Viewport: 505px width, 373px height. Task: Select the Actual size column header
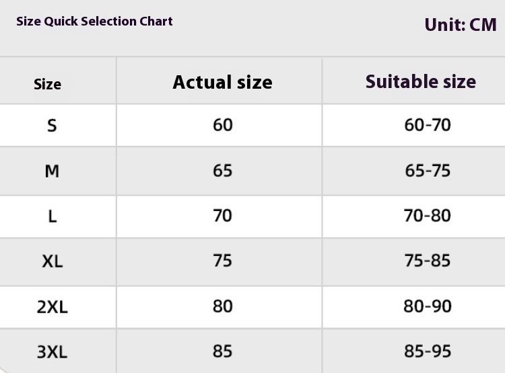pyautogui.click(x=222, y=82)
